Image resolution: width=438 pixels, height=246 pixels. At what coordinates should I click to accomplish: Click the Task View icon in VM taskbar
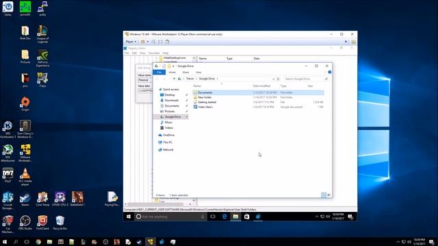point(213,217)
